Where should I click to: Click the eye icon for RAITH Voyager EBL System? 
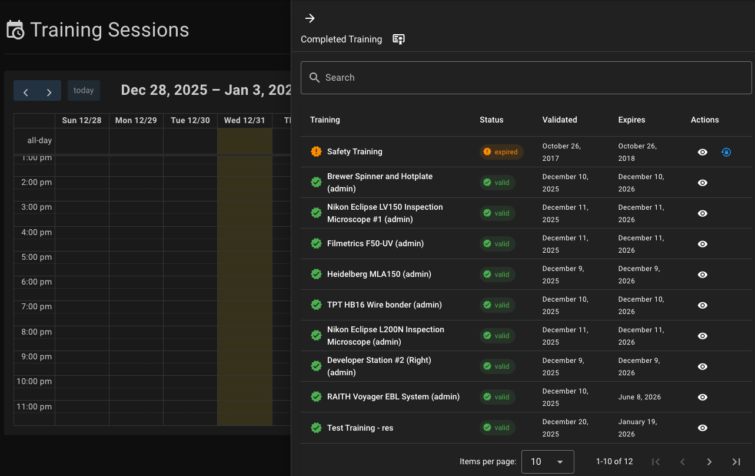(702, 397)
